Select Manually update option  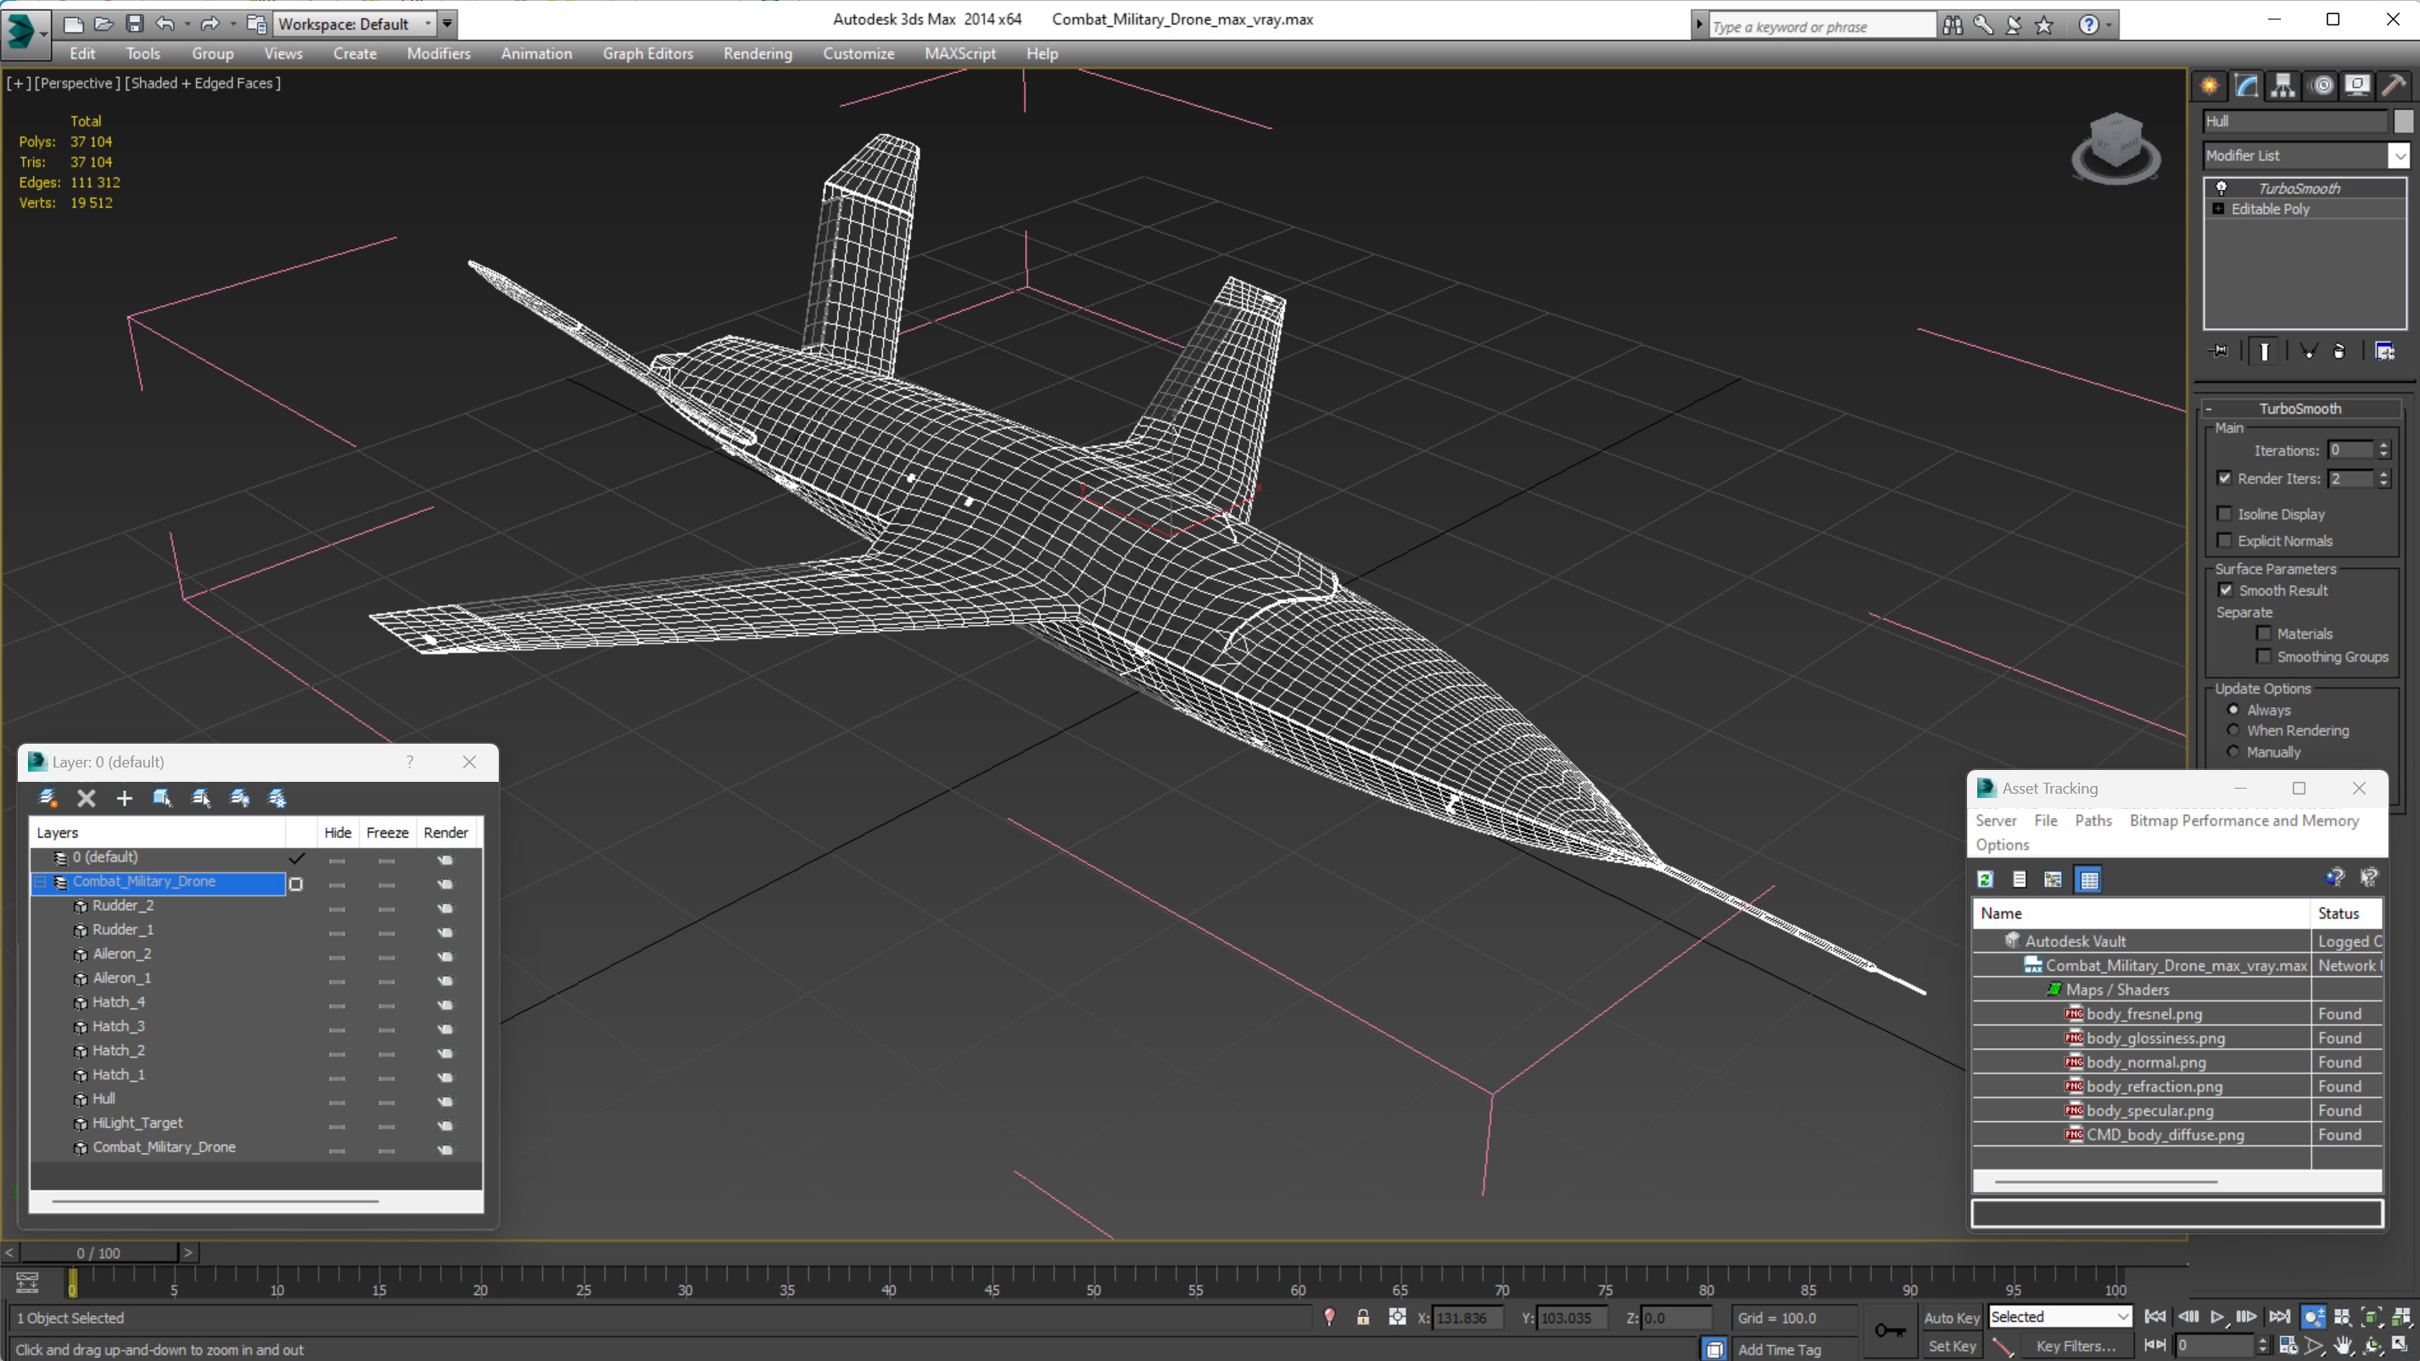point(2233,751)
